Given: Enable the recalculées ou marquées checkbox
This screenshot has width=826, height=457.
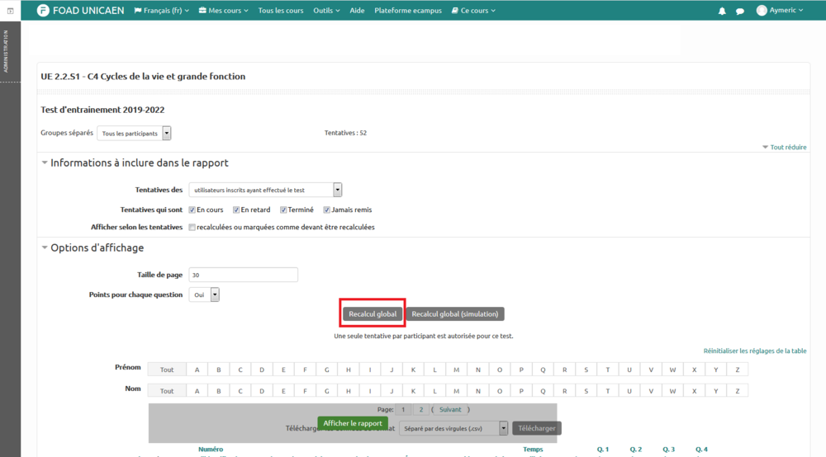Looking at the screenshot, I should tap(192, 227).
